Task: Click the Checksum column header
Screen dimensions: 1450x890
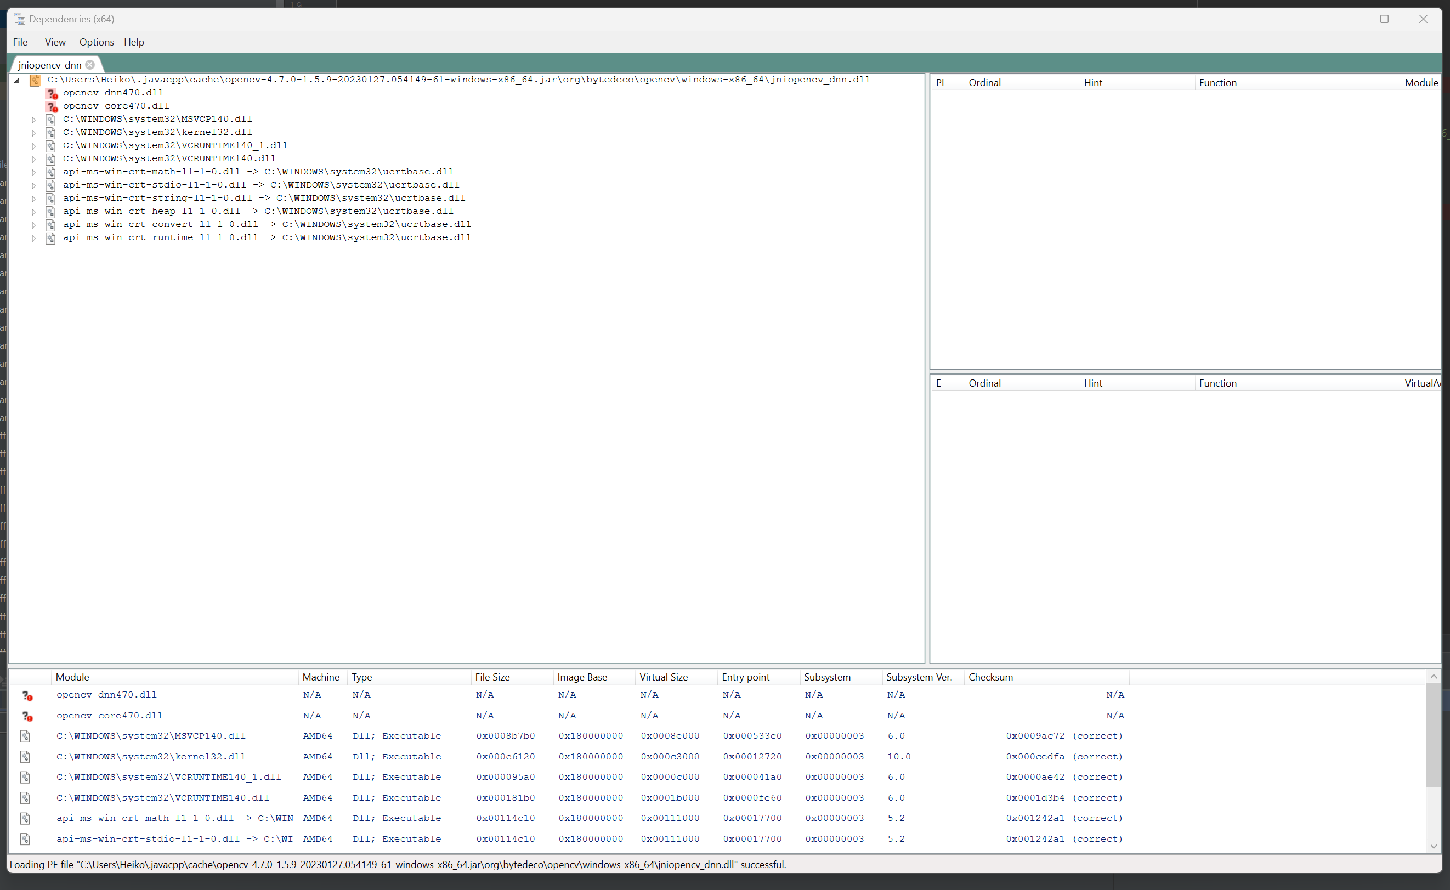Action: tap(991, 677)
